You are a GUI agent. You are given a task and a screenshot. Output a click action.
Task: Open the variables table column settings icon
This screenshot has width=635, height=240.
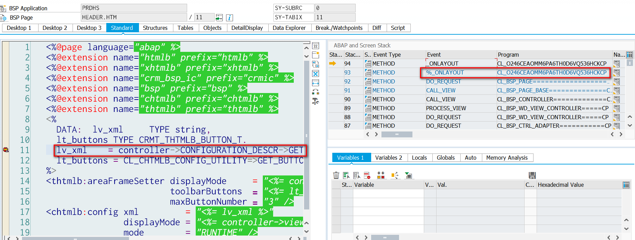[626, 185]
